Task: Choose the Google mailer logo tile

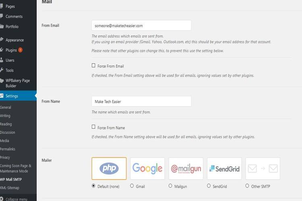Action: tap(147, 168)
